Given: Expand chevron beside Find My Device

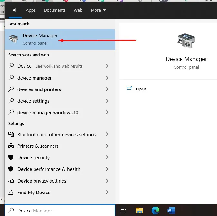Looking at the screenshot, I should (107, 193).
